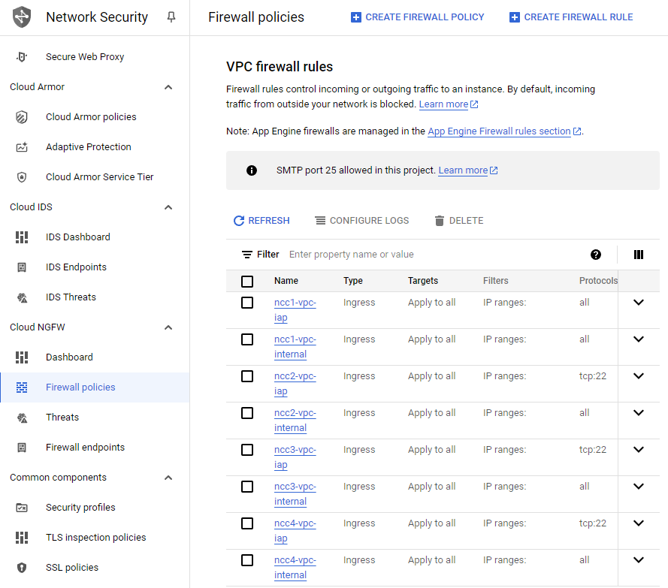This screenshot has height=588, width=668.
Task: Check the ncc4-vpc-iap rule checkbox
Action: pos(247,523)
